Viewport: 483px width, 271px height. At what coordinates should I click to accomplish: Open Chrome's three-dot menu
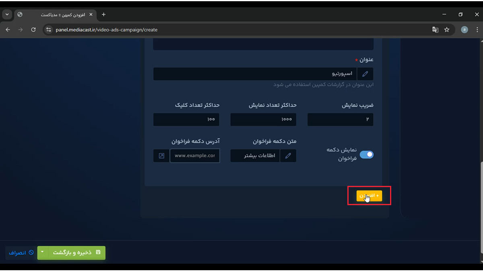477,30
